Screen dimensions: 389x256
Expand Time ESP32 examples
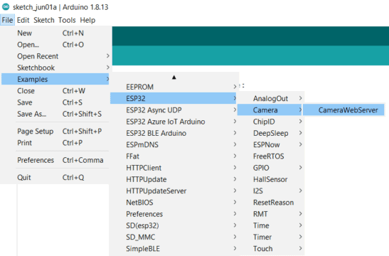pos(270,225)
